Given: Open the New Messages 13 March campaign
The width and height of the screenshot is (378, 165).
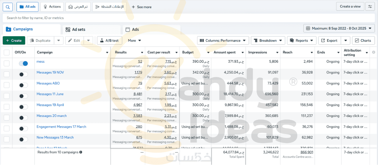Looking at the screenshot, I should point(55,138).
